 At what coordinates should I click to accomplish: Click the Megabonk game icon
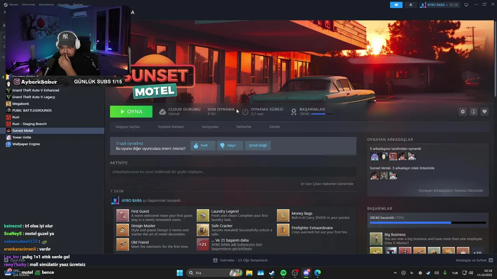coord(9,104)
